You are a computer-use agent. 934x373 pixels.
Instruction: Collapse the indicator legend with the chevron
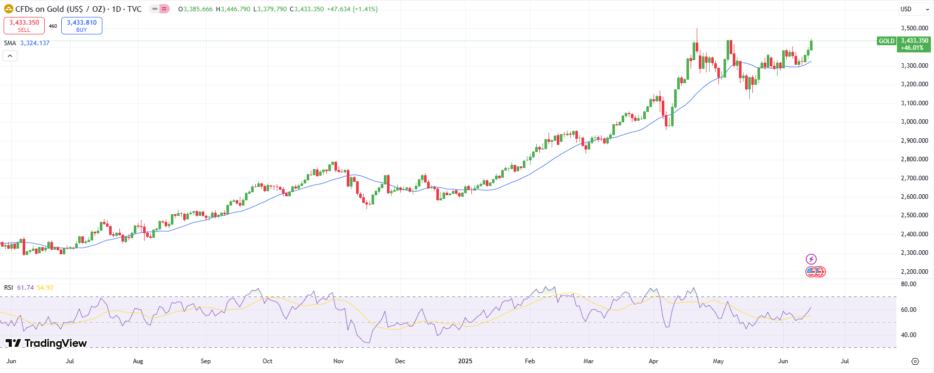10,55
